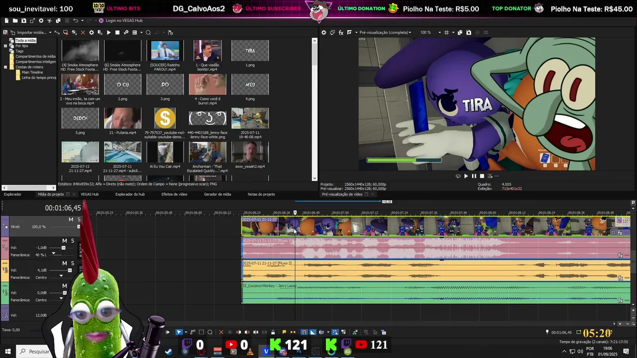Open the Efeitos de vídeo tab
The height and width of the screenshot is (358, 637).
174,194
